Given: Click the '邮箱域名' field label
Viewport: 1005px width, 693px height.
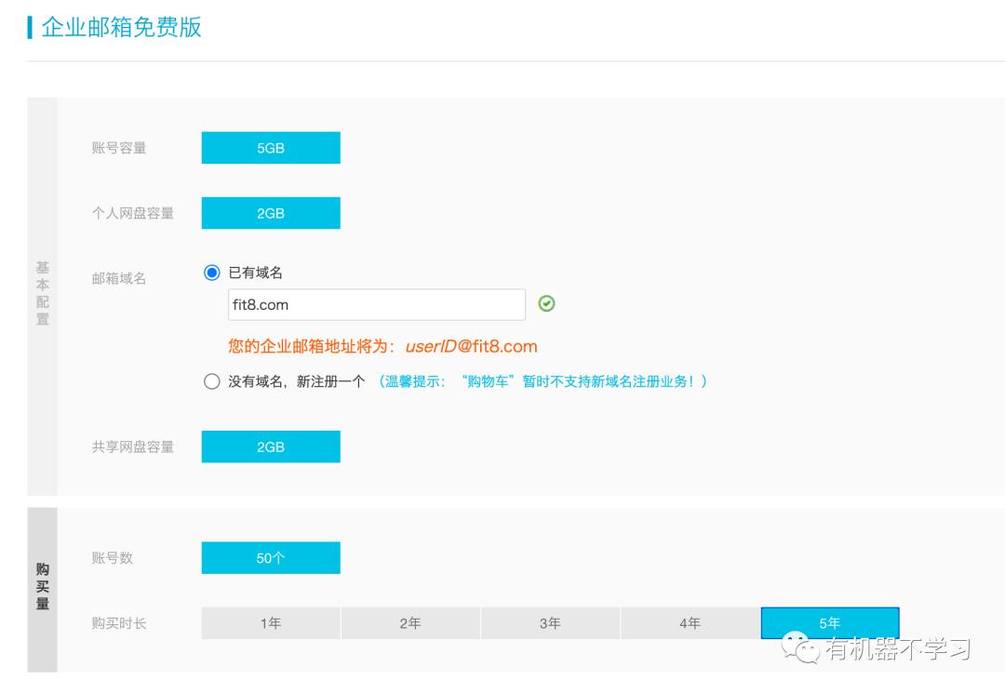Looking at the screenshot, I should coord(119,277).
